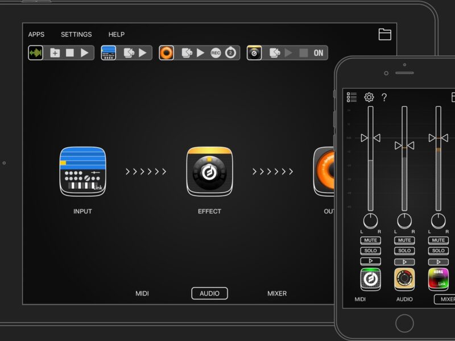The height and width of the screenshot is (341, 455).
Task: Click play button on third mixer channel
Action: click(x=439, y=262)
